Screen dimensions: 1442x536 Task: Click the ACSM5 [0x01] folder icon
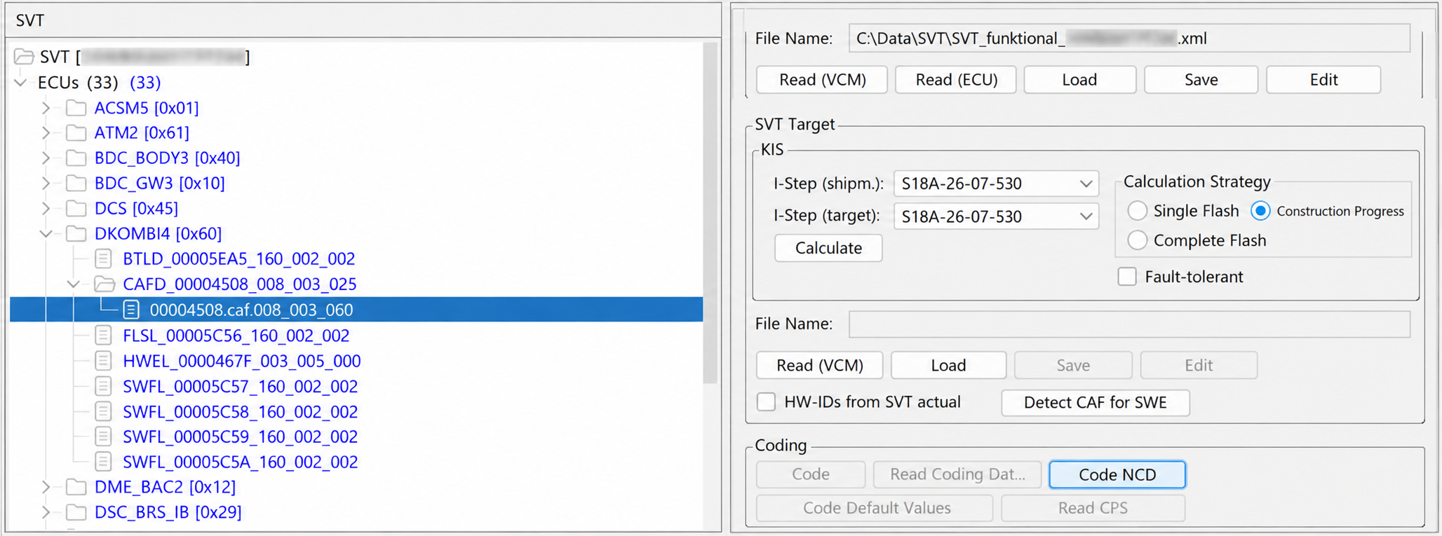tap(76, 108)
